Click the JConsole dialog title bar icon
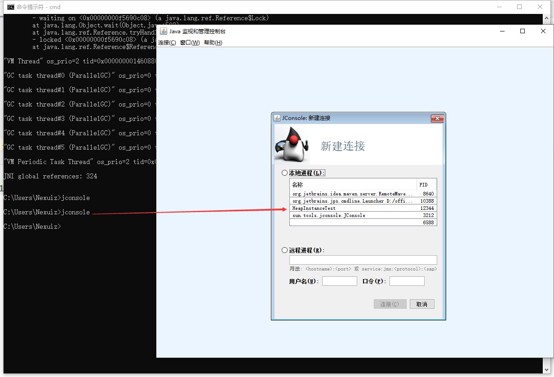Image resolution: width=554 pixels, height=377 pixels. pos(277,118)
